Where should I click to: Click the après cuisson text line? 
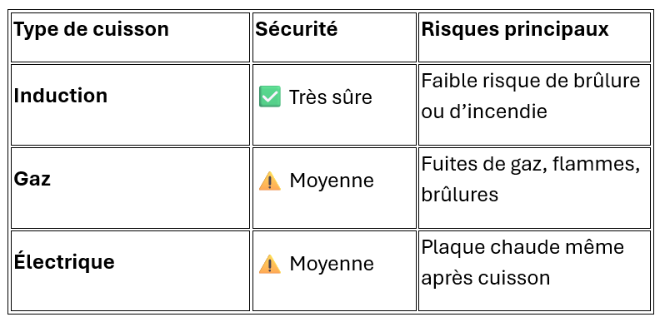coord(486,278)
